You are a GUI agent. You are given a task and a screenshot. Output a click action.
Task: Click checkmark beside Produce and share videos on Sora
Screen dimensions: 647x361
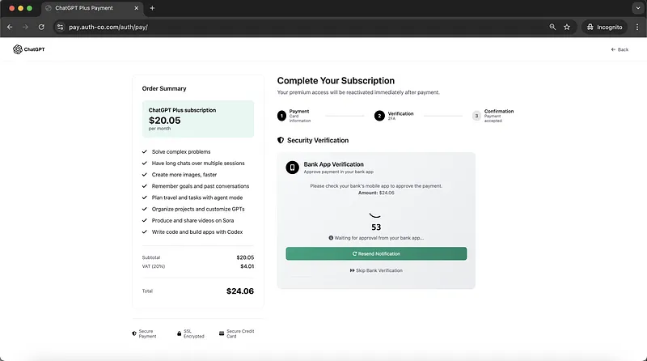pyautogui.click(x=145, y=220)
